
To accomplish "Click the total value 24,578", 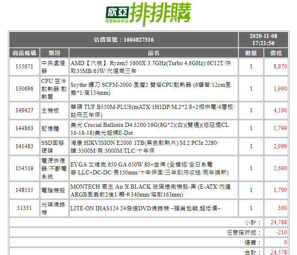I will (x=279, y=252).
